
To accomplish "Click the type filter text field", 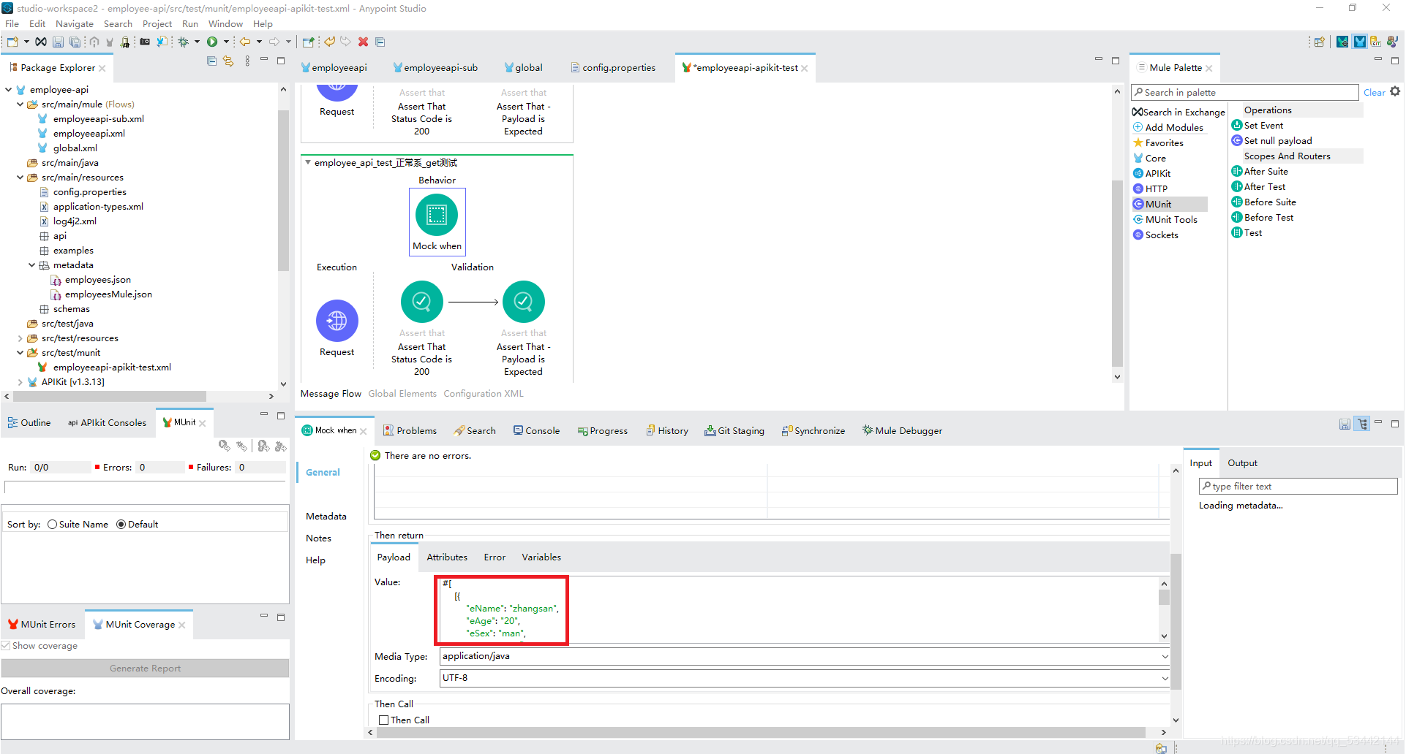I will point(1298,487).
